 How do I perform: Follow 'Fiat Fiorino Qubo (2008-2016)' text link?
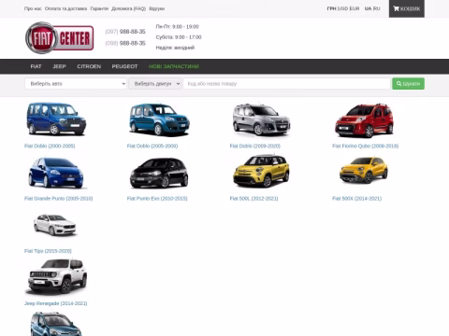366,146
